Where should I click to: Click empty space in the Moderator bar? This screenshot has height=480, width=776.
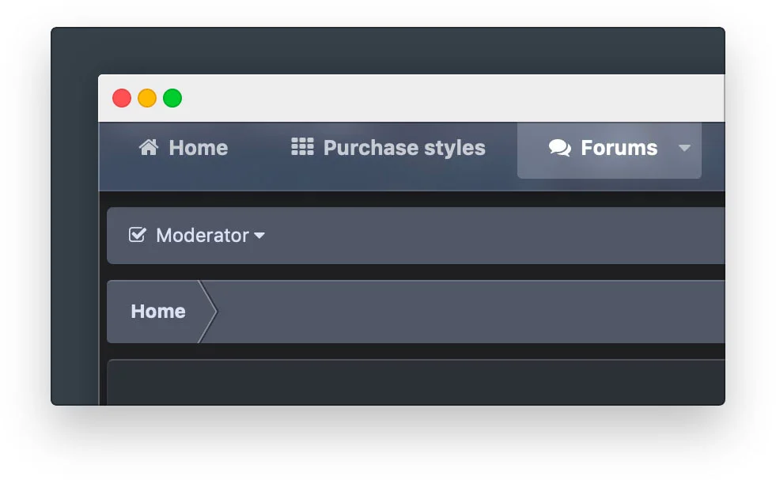[x=495, y=236]
